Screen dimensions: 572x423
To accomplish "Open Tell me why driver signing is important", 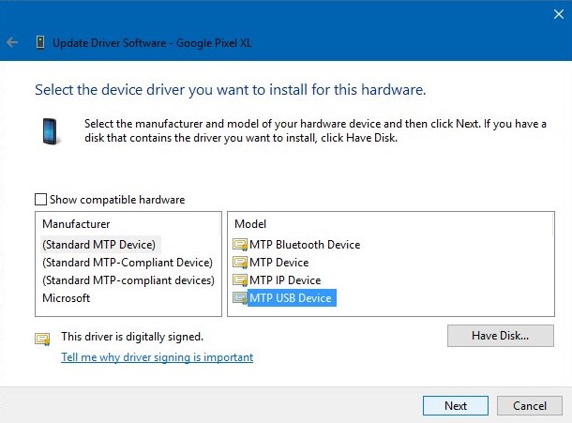I will click(157, 357).
